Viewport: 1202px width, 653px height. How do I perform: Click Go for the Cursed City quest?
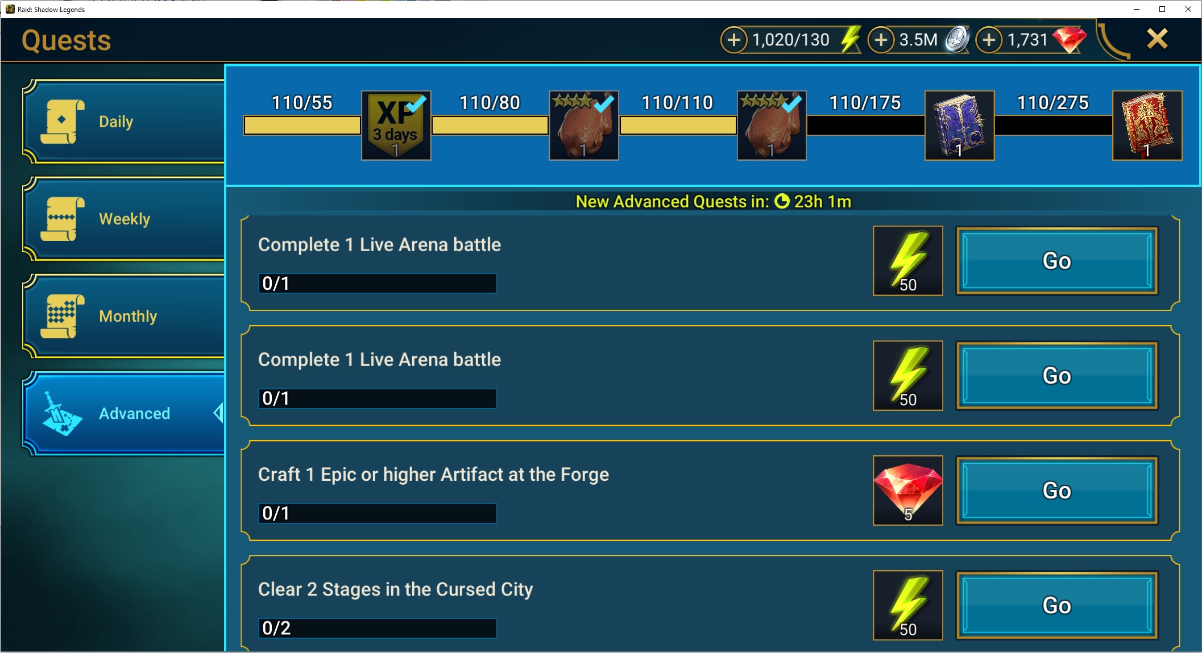point(1057,605)
